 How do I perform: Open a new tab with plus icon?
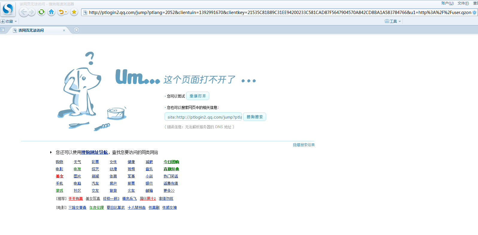coord(76,30)
